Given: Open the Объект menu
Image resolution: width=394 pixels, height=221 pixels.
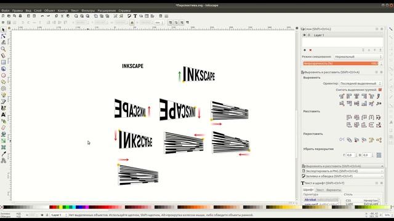Looking at the screenshot, I should click(49, 10).
